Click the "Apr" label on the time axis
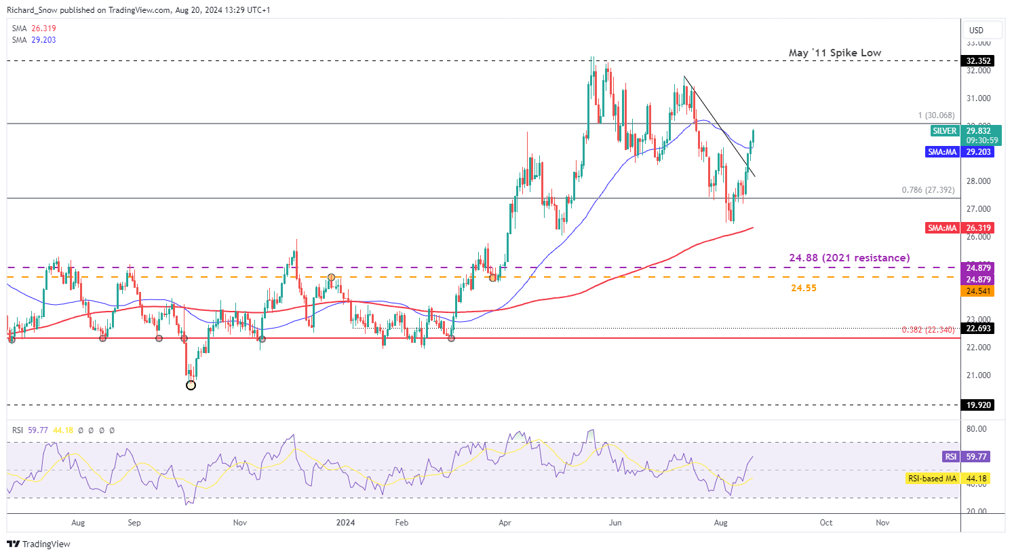 point(505,523)
